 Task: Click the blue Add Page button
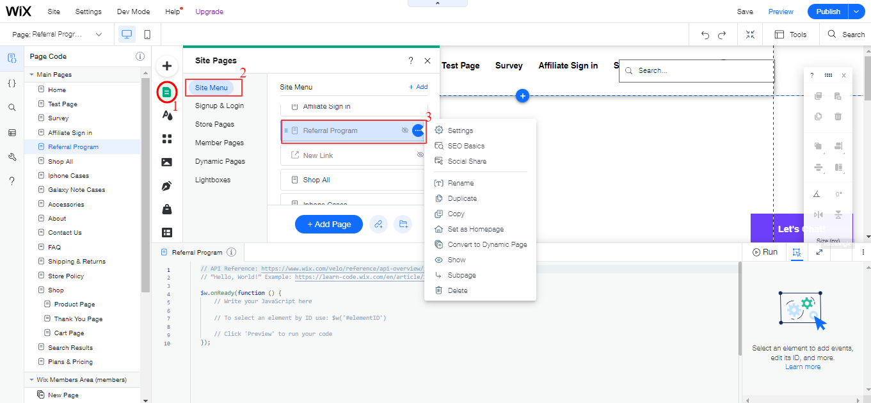(x=329, y=225)
